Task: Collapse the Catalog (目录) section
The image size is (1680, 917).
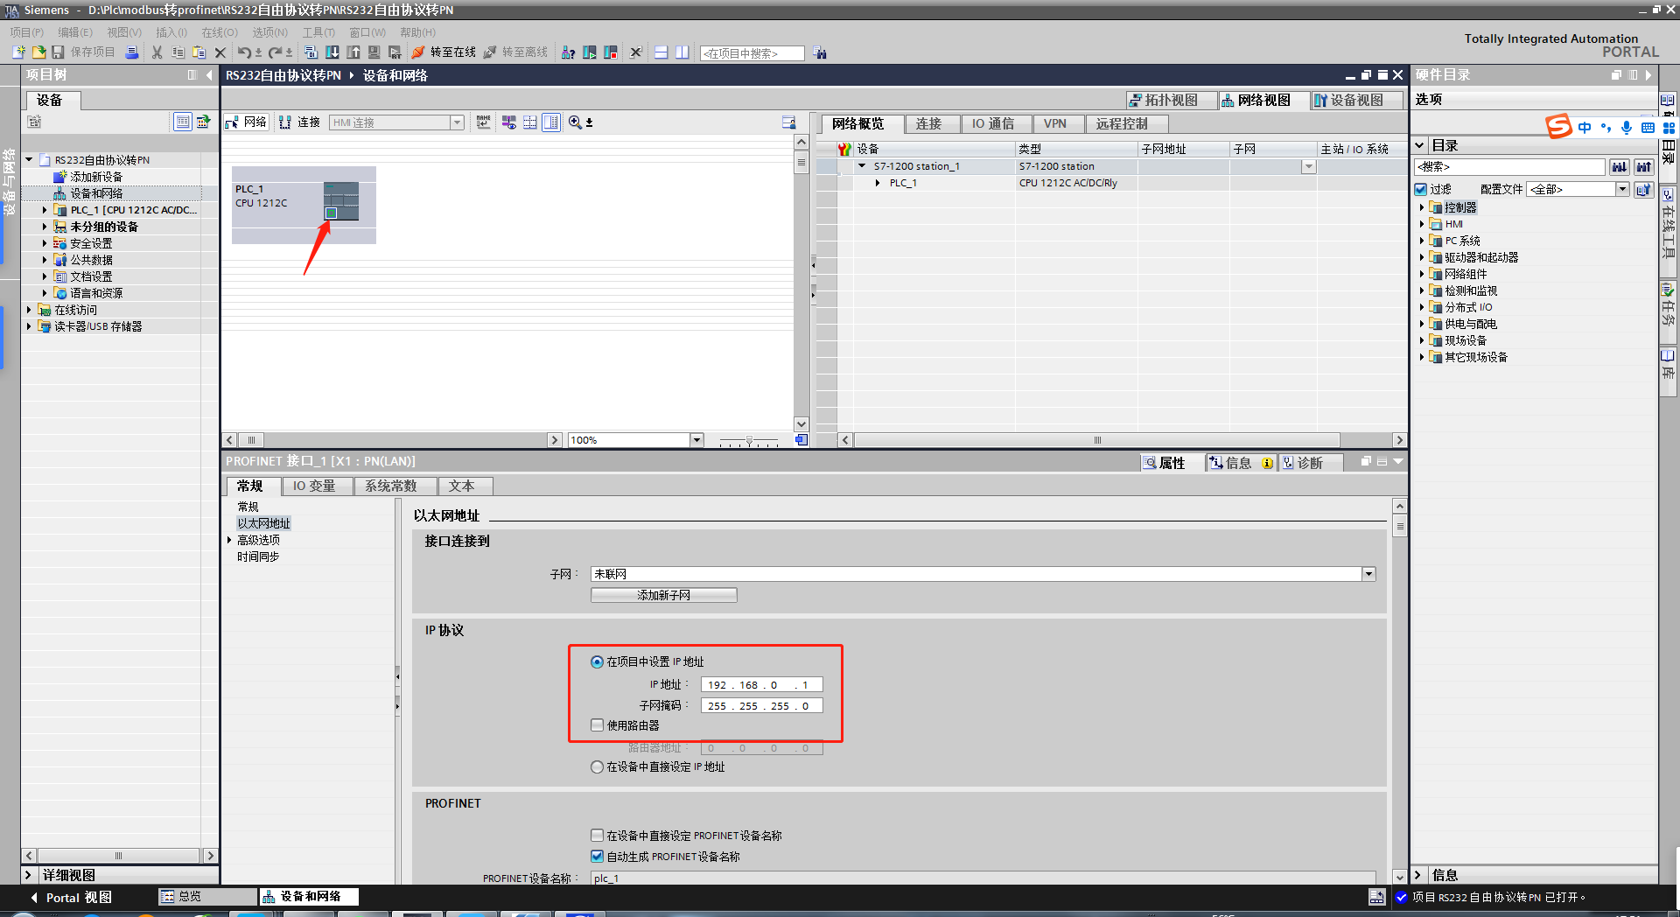Action: click(x=1419, y=145)
